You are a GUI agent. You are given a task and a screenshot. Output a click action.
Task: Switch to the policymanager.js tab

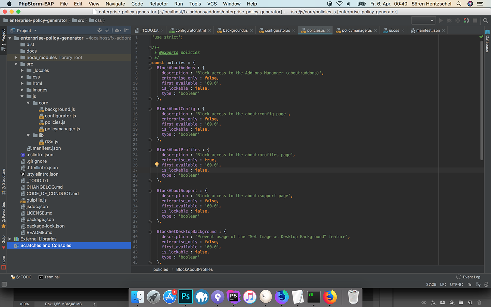[356, 30]
